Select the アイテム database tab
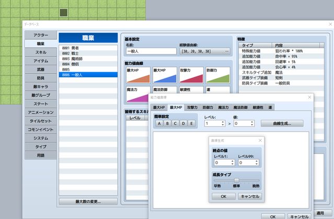Screen dimensions: 334x219 click(x=41, y=61)
